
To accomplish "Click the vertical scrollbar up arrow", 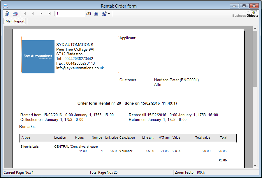I will click(255, 29).
